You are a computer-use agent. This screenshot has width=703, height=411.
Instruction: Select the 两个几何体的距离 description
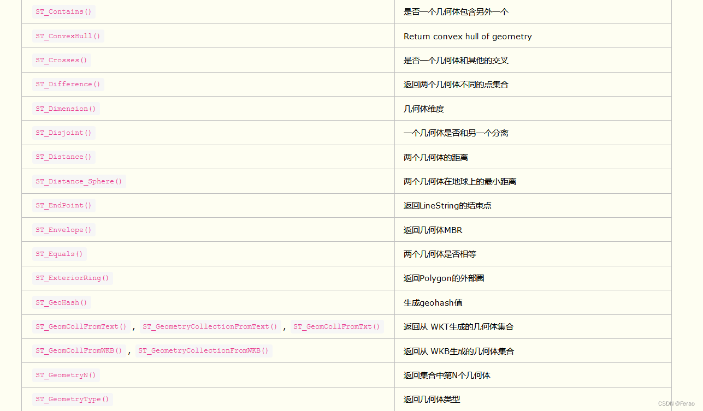(x=436, y=157)
